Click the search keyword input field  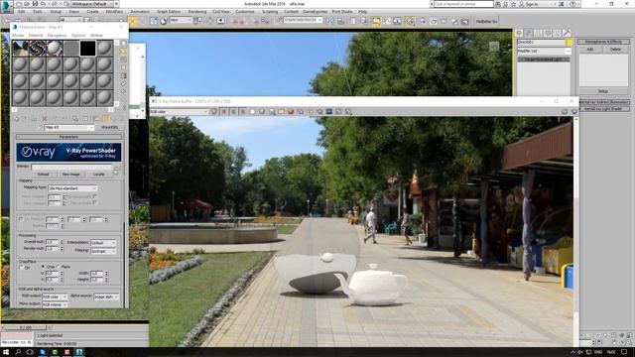click(x=463, y=4)
